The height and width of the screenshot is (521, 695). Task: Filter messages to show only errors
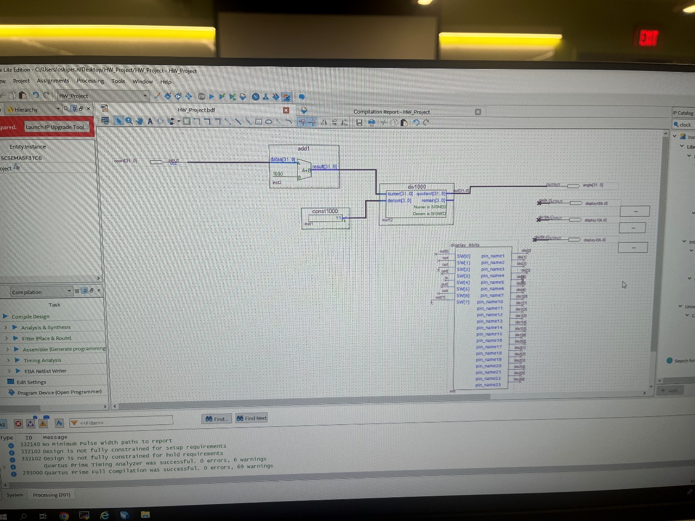[18, 424]
